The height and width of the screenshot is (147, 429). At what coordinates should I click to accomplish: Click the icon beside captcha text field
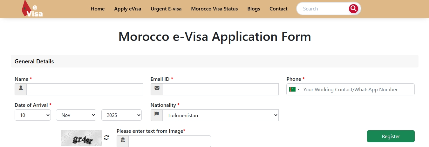point(123,141)
